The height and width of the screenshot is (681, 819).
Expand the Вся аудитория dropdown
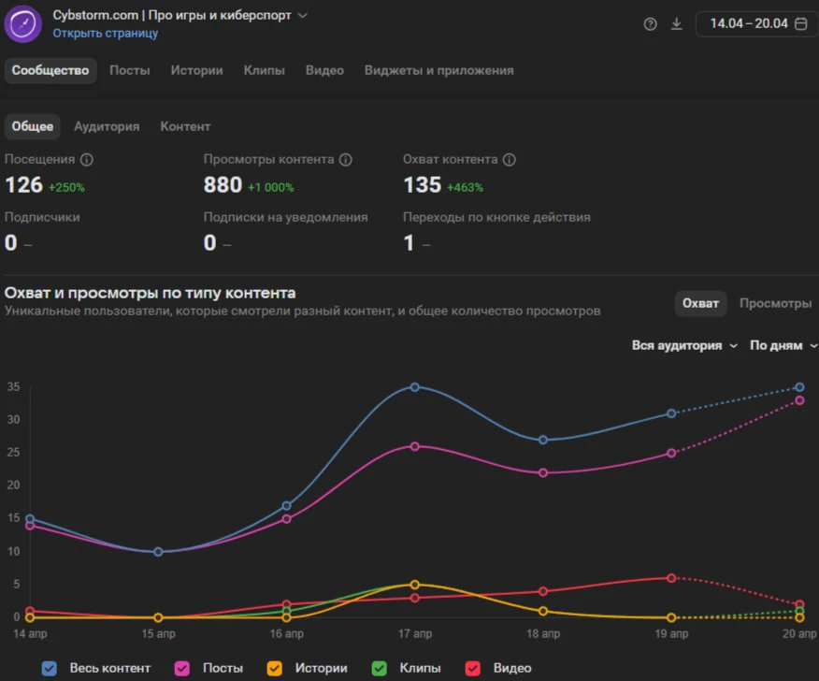click(684, 345)
